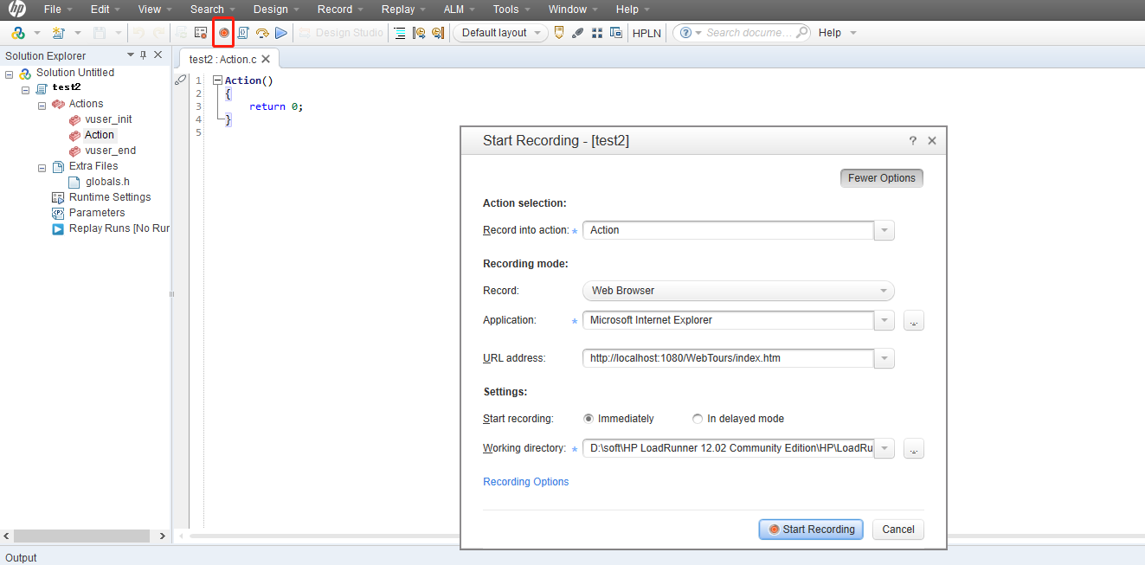This screenshot has width=1145, height=565.
Task: Click the Output panel label
Action: (x=22, y=558)
